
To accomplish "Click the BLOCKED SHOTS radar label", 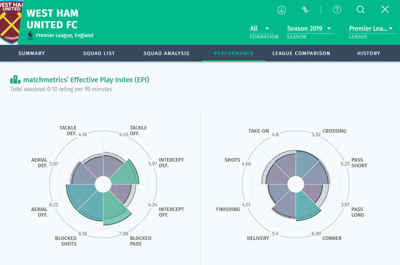I will pyautogui.click(x=66, y=241).
